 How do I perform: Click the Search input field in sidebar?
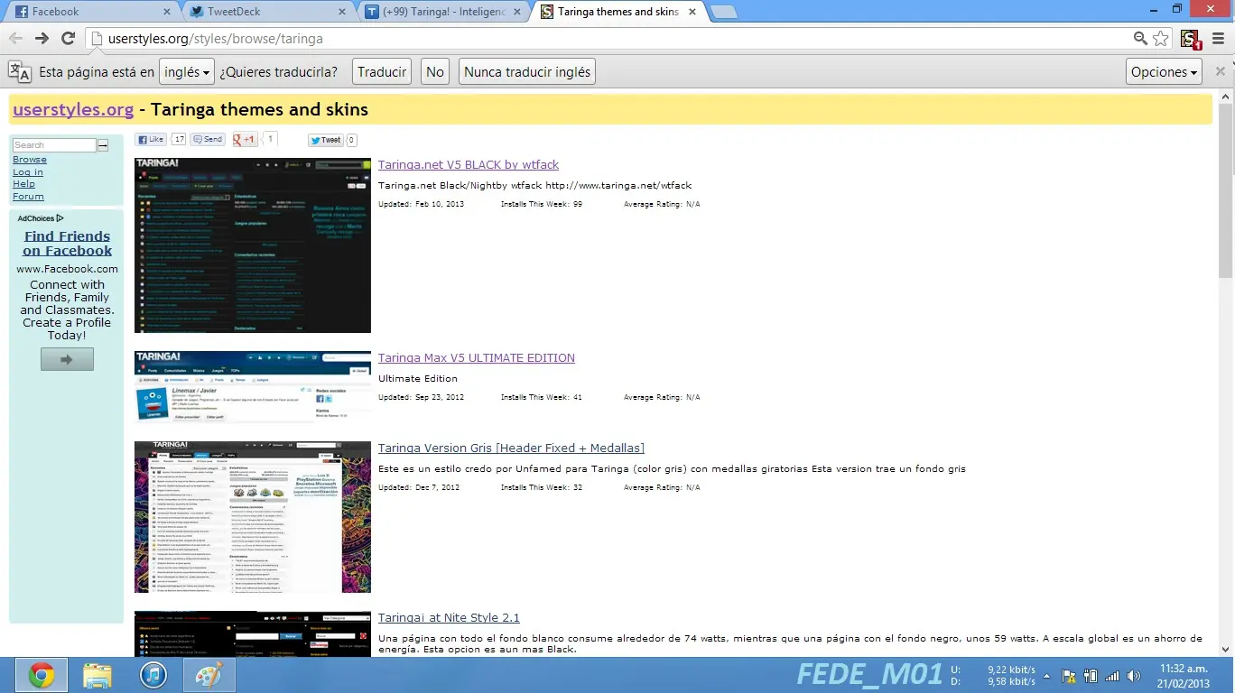pyautogui.click(x=54, y=145)
